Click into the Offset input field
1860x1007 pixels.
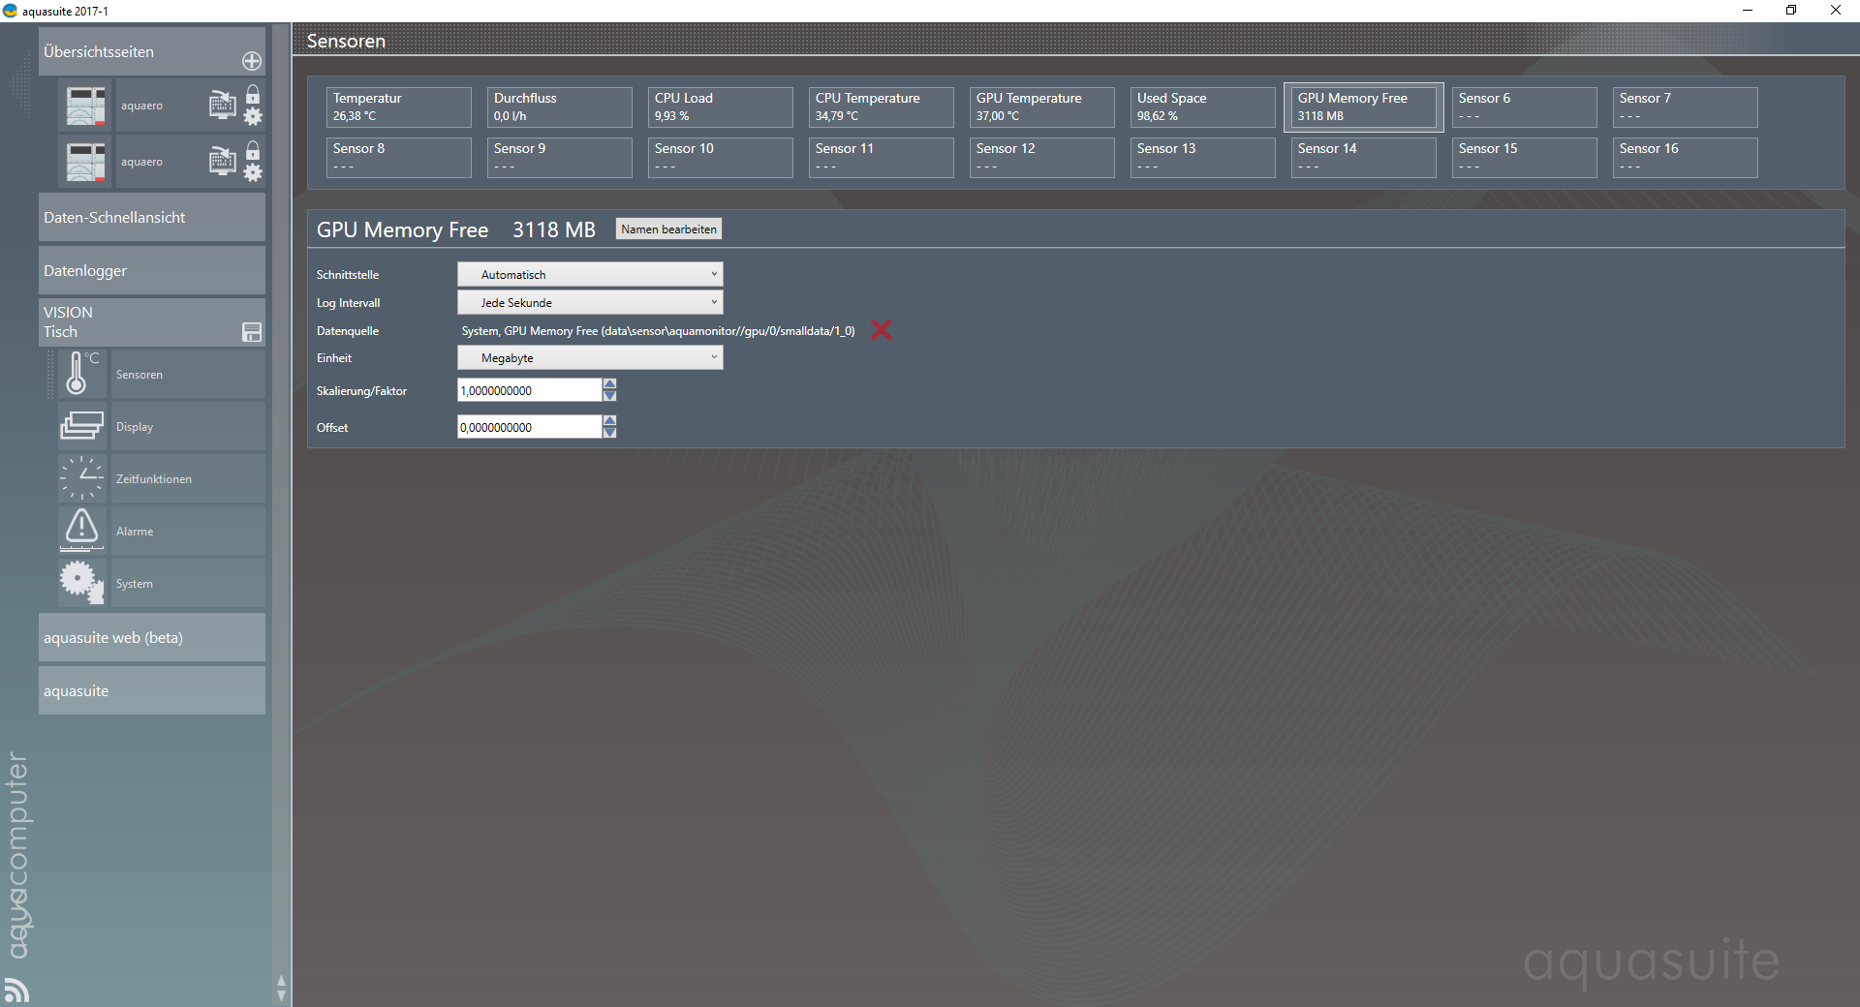[530, 427]
